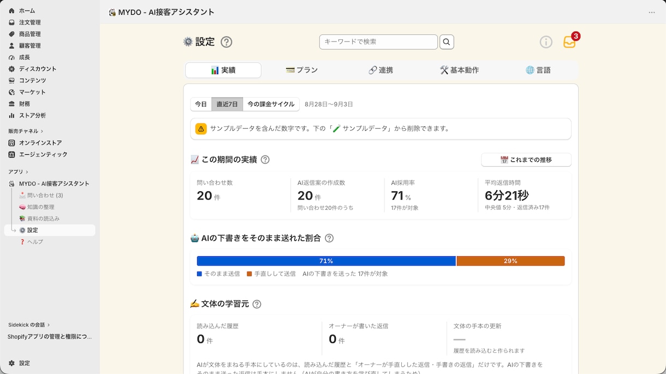Expand Sidekick の会話 section
Image resolution: width=666 pixels, height=374 pixels.
click(x=29, y=325)
